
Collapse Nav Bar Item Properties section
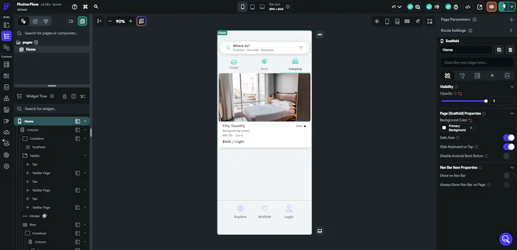(512, 168)
